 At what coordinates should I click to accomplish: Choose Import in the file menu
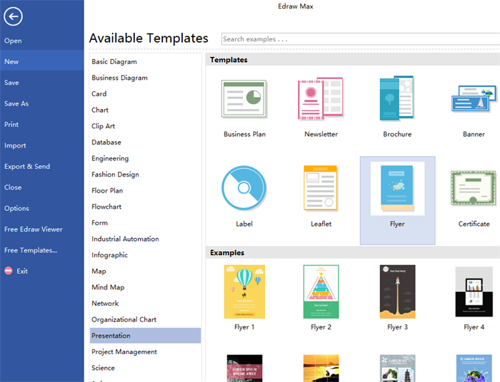click(x=41, y=145)
